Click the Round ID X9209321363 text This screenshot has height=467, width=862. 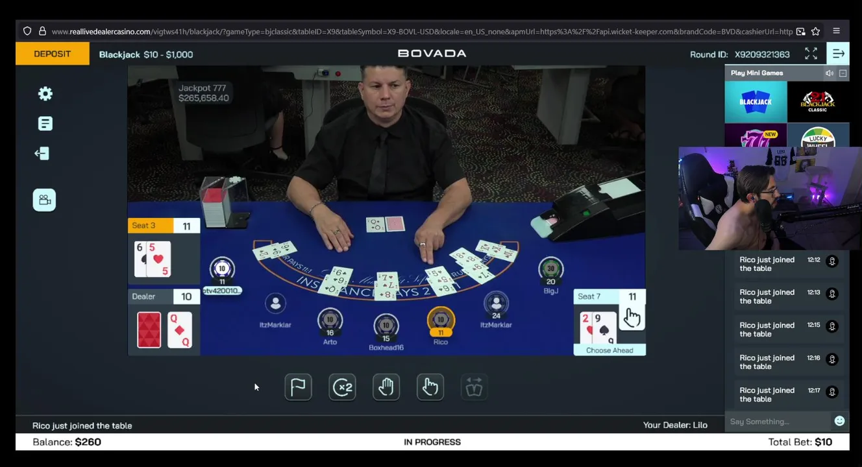pyautogui.click(x=740, y=54)
